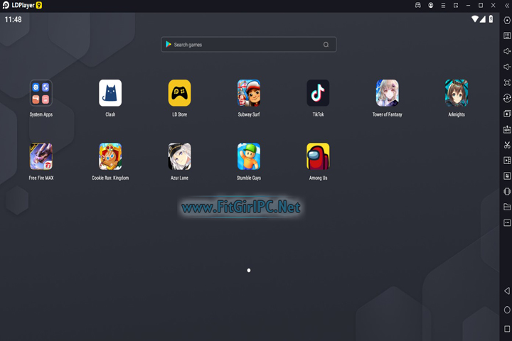Open the gamepad settings in title bar
This screenshot has height=341, width=512.
click(x=418, y=5)
